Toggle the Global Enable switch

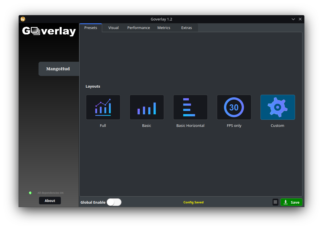tap(114, 202)
